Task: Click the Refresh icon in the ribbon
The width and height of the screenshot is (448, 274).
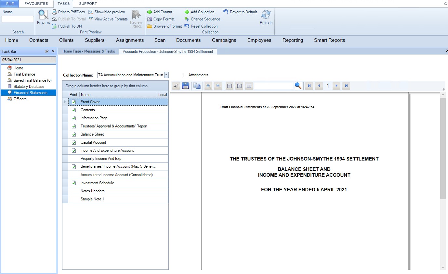Action: click(266, 15)
